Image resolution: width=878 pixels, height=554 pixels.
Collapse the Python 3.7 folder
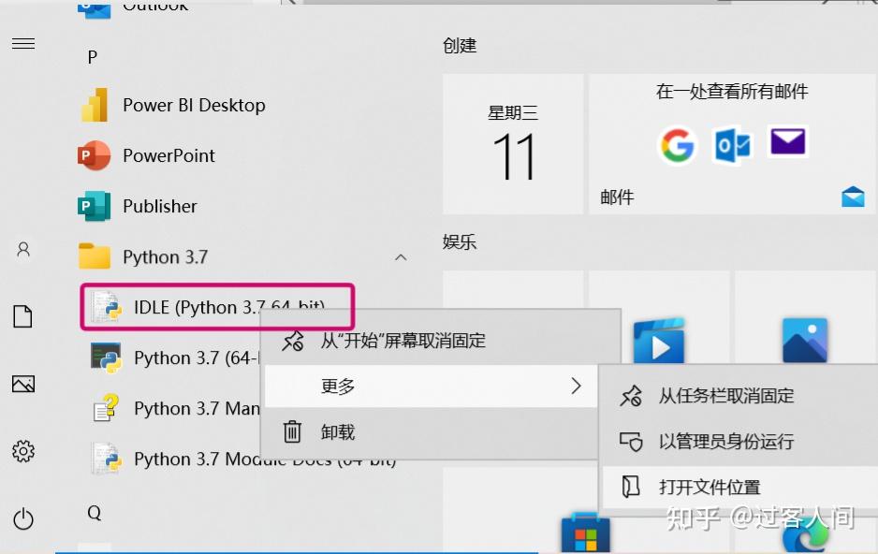tap(401, 256)
